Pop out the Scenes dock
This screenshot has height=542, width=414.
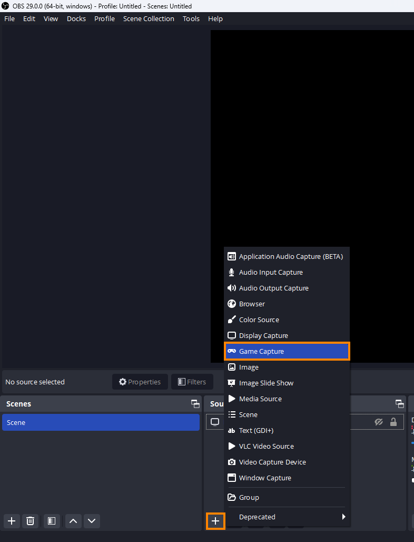click(195, 404)
